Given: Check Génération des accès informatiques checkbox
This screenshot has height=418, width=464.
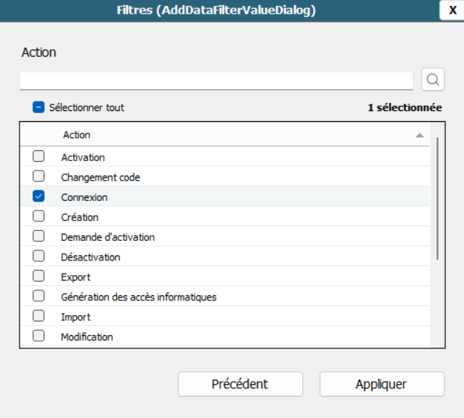Looking at the screenshot, I should (x=38, y=296).
